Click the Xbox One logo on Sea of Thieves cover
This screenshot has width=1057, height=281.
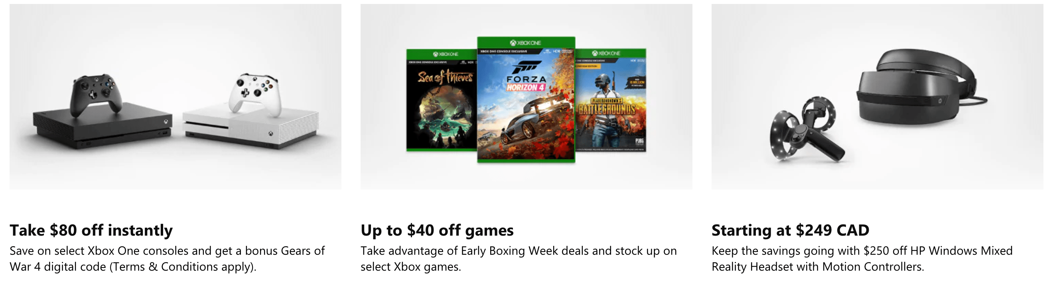click(x=446, y=54)
